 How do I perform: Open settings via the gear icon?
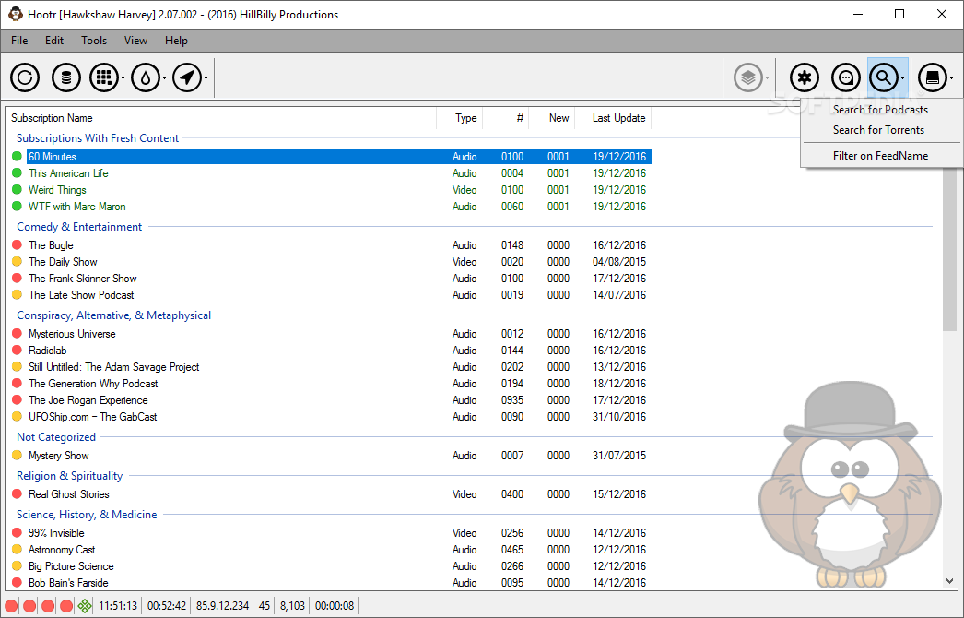[x=805, y=77]
